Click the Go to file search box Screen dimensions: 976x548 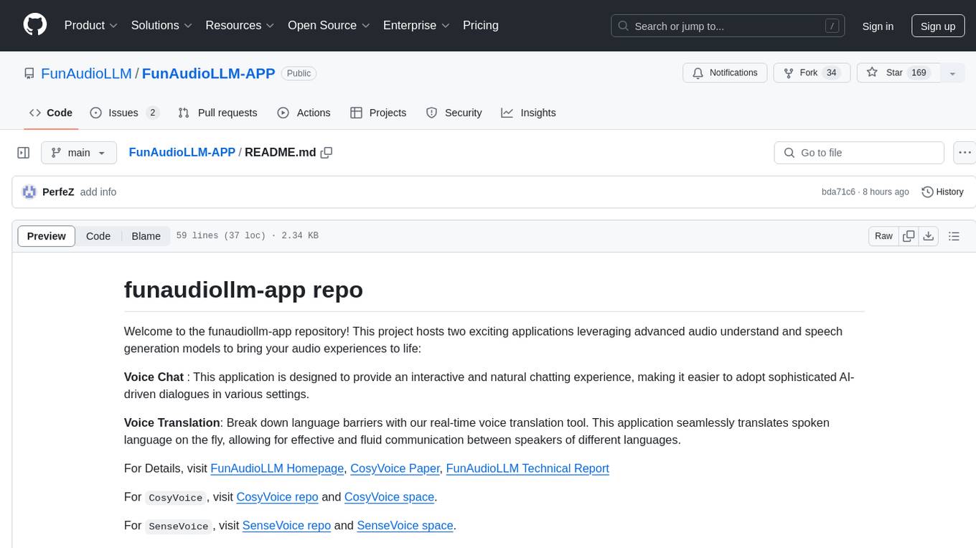pos(859,153)
